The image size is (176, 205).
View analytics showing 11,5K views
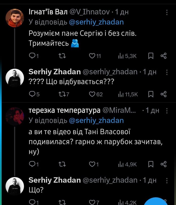click(x=128, y=94)
